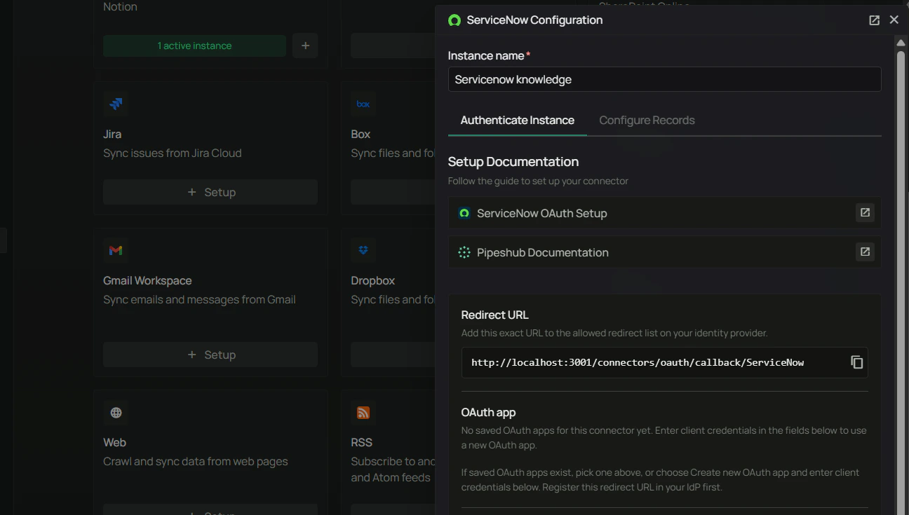
Task: Switch to Configure Records tab
Action: (x=647, y=121)
